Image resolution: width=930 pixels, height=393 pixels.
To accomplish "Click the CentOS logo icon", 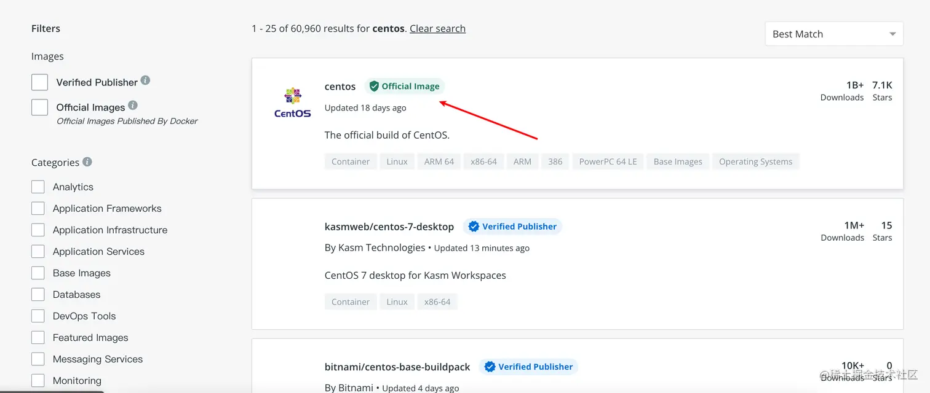I will [293, 102].
